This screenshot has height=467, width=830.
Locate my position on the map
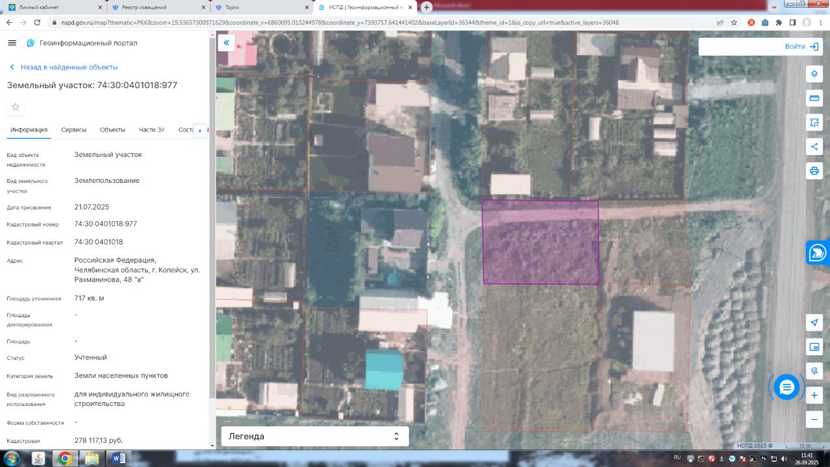[x=814, y=322]
